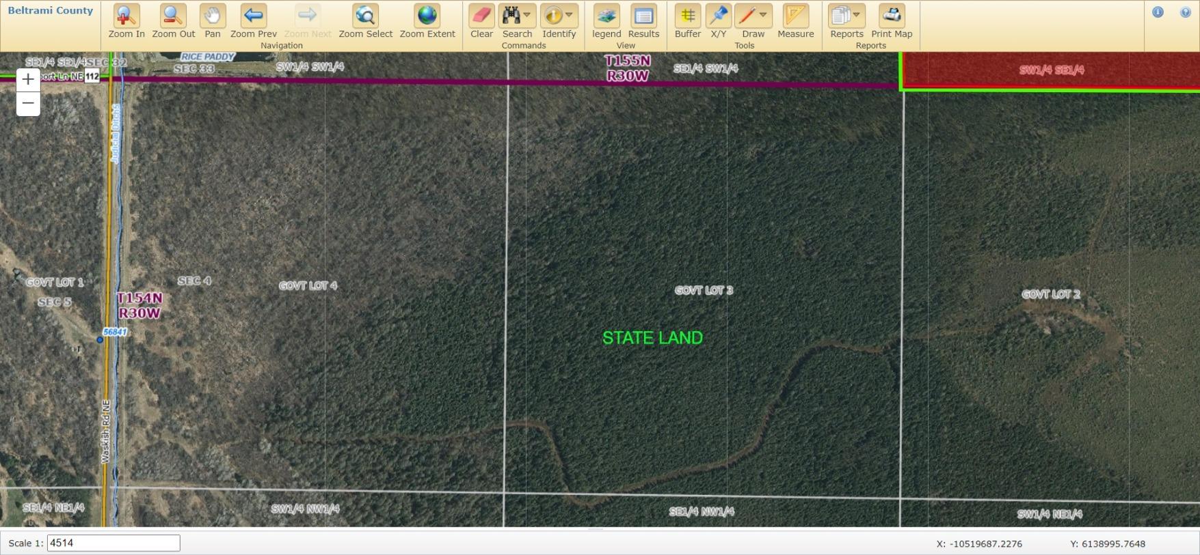Click the SW1/4 NW1/4 parcel label
Screen dimensions: 1200x555
click(305, 509)
